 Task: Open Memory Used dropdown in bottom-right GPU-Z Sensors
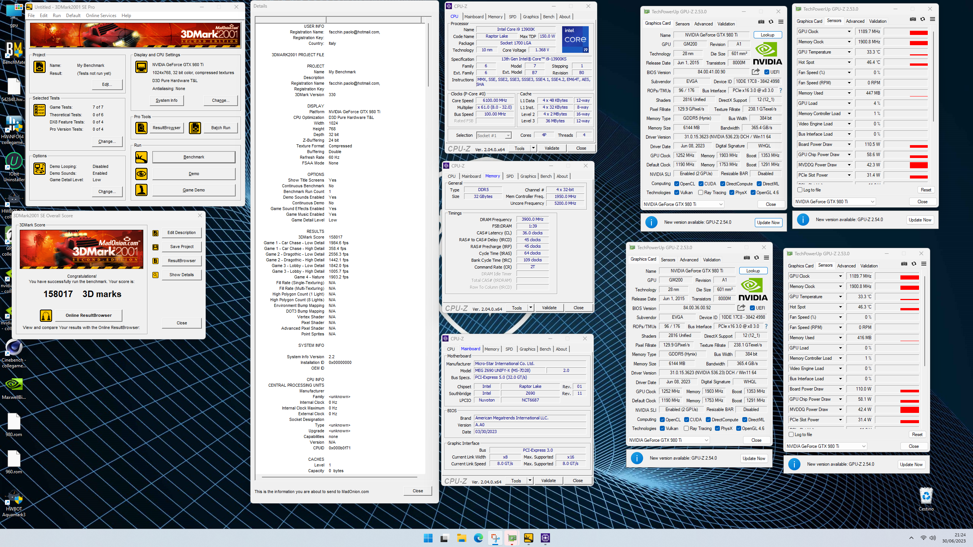click(x=840, y=338)
